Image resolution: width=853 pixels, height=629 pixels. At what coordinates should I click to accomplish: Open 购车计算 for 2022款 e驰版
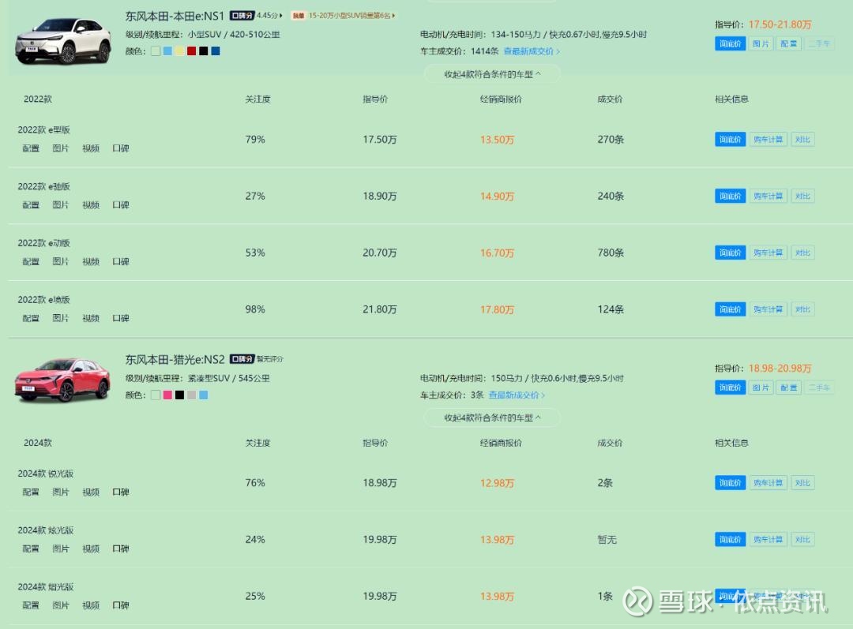[x=768, y=196]
